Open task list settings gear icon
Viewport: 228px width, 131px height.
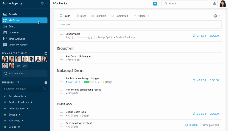point(216,16)
